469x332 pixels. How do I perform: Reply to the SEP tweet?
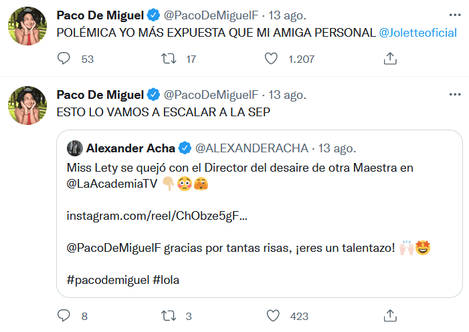tap(64, 315)
